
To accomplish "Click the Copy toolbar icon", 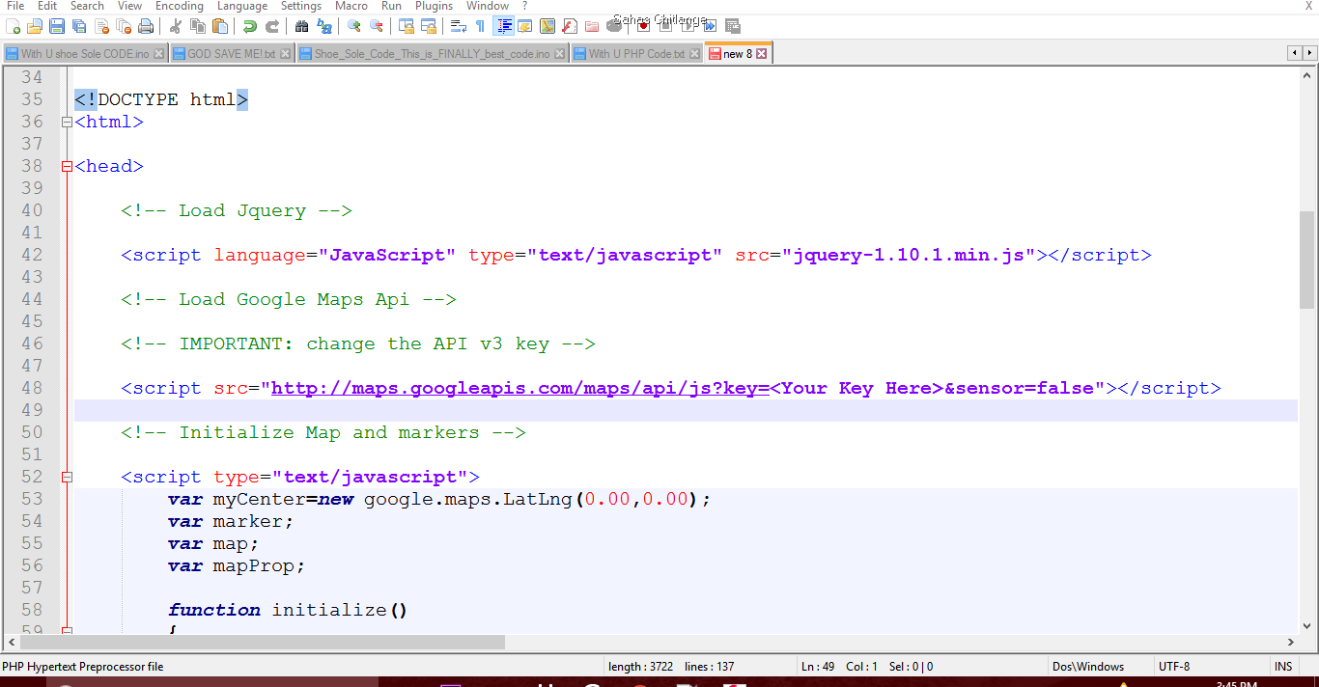I will click(197, 26).
